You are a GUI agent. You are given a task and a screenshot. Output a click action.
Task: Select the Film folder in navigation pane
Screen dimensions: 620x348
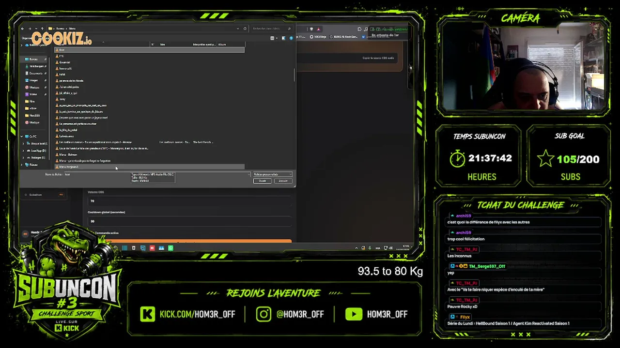(32, 101)
